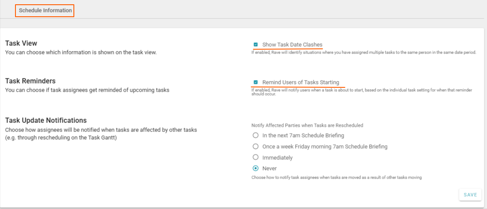Click the Task Reminders section heading
The width and height of the screenshot is (487, 209).
pyautogui.click(x=30, y=81)
